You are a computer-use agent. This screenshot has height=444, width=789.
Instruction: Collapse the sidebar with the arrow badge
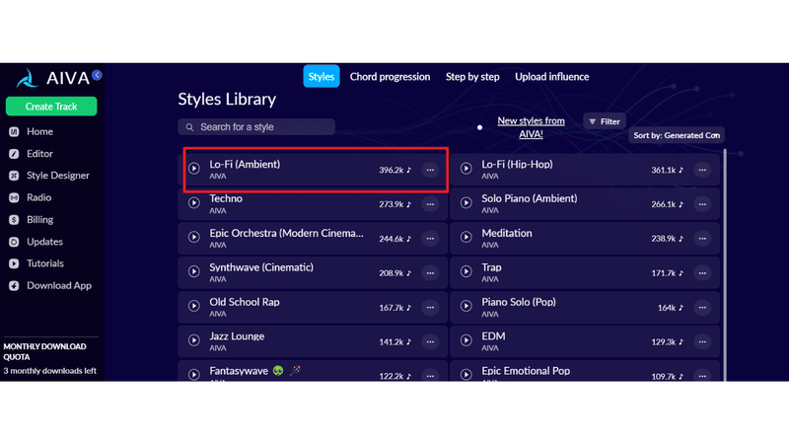point(97,75)
